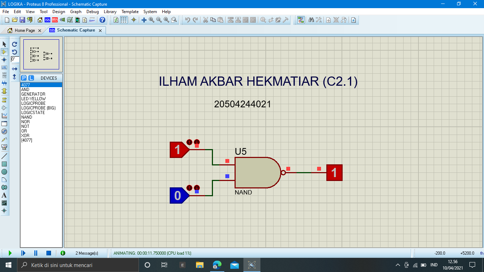Image resolution: width=484 pixels, height=272 pixels.
Task: Click the Undo arrow in the toolbar
Action: pyautogui.click(x=187, y=20)
